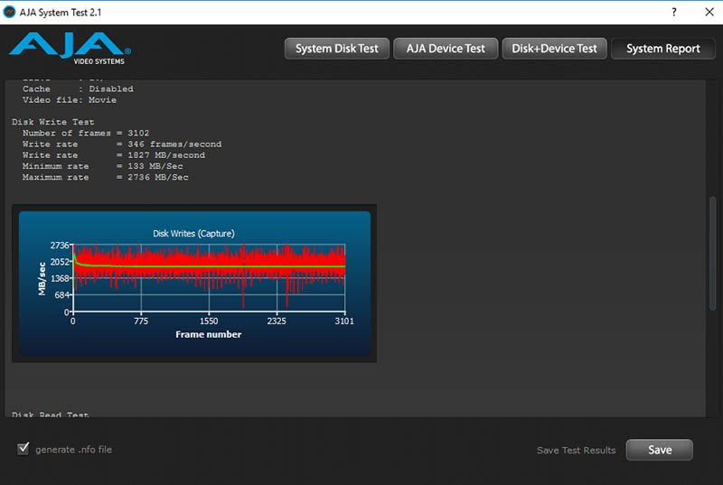Click the 'Save Test Results' label
This screenshot has width=723, height=485.
pos(576,450)
